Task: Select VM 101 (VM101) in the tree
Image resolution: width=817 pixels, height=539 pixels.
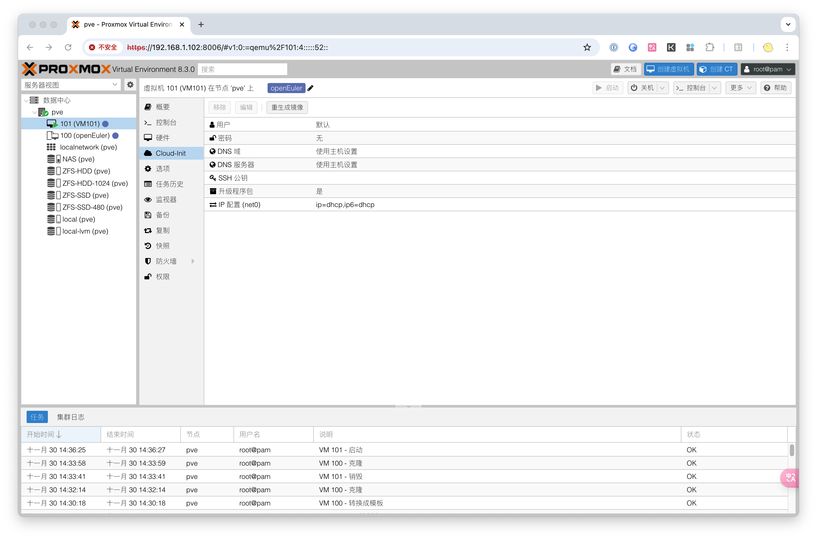Action: coord(79,124)
